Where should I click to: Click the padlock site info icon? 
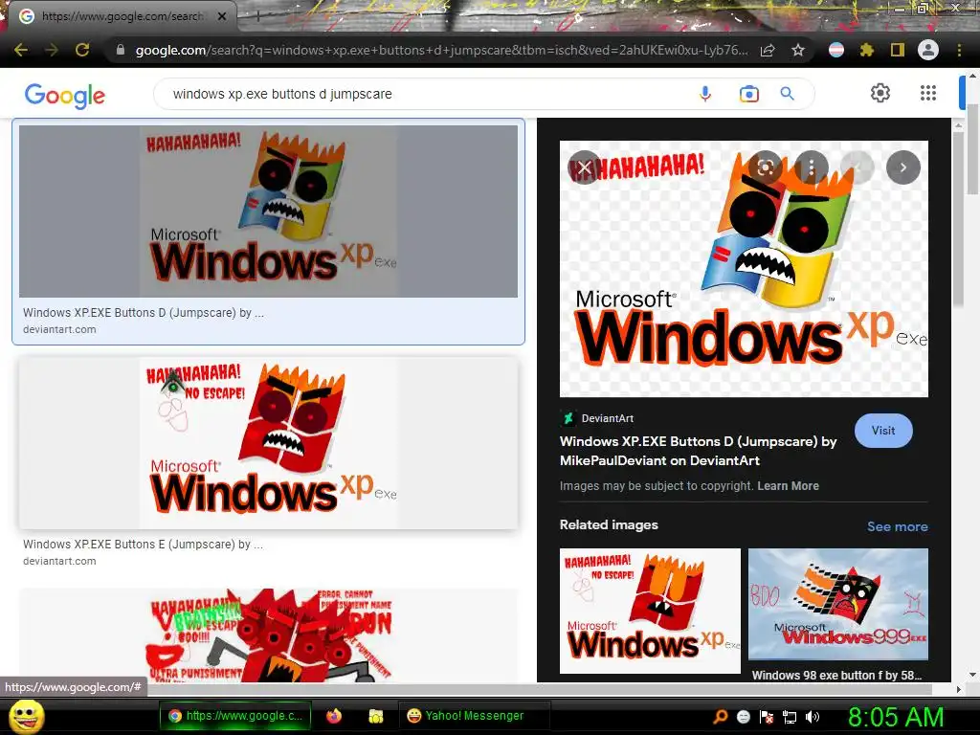pyautogui.click(x=121, y=50)
